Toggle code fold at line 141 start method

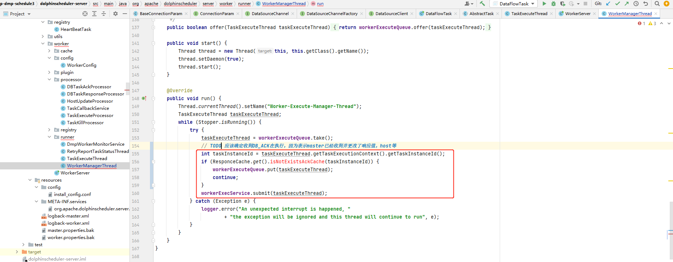click(x=153, y=43)
